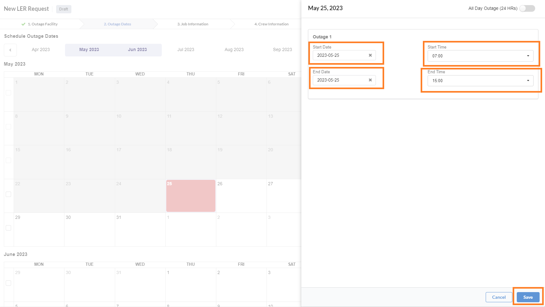Open the End Time dropdown
This screenshot has height=307, width=545.
pos(480,81)
